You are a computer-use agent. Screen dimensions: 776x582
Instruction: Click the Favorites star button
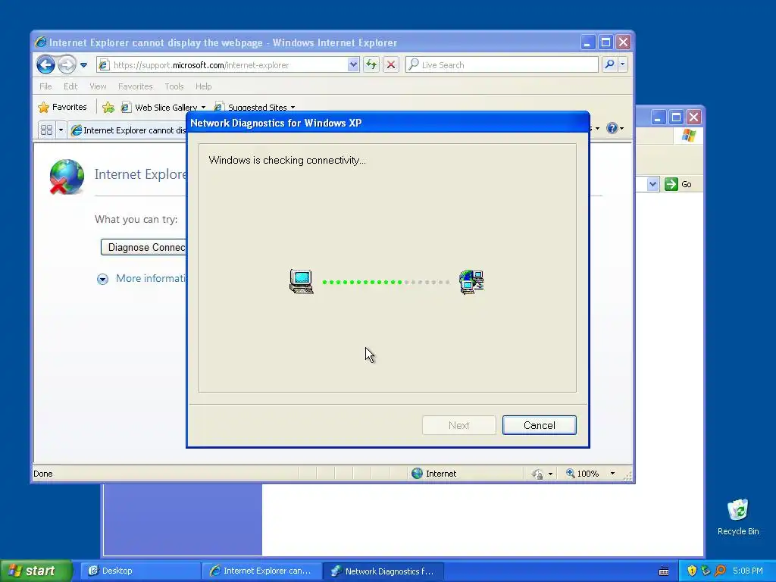62,107
